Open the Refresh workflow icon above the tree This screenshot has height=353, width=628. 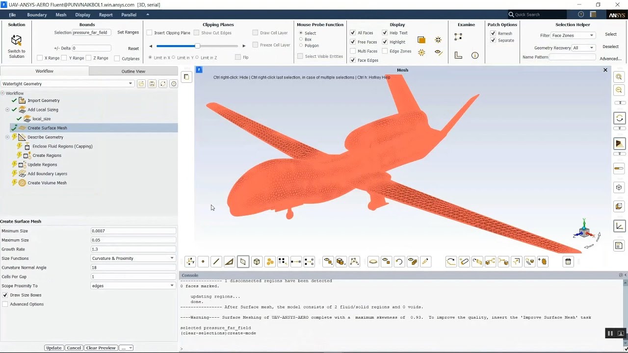[x=163, y=83]
